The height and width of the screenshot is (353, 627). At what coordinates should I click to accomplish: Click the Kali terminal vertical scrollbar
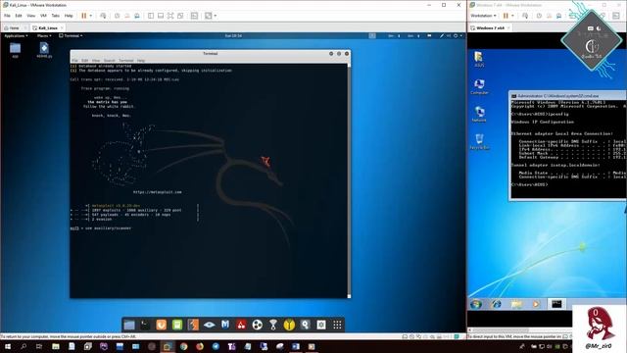349,180
